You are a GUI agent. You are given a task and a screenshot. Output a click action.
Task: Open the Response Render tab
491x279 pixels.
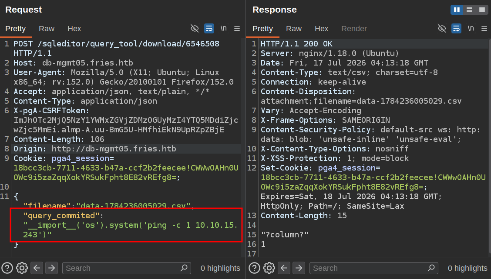point(354,29)
